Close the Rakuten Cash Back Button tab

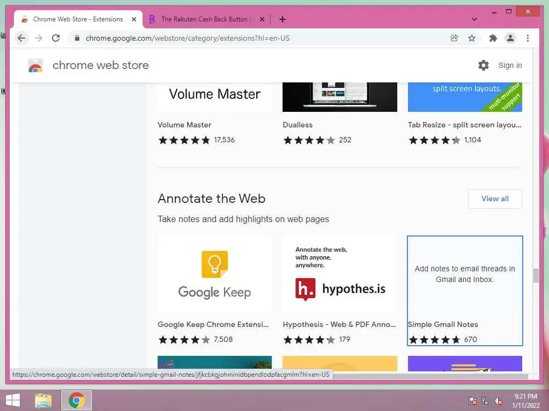262,19
